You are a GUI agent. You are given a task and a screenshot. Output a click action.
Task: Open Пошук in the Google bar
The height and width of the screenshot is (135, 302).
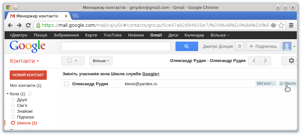[40, 35]
